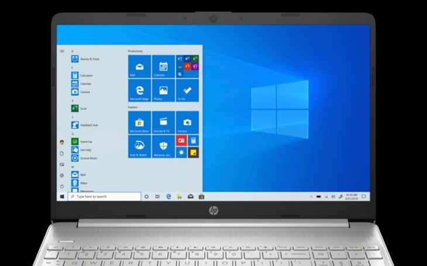Viewport: 427px width, 266px height.
Task: Click the 'Explore' group heading
Action: 133,107
